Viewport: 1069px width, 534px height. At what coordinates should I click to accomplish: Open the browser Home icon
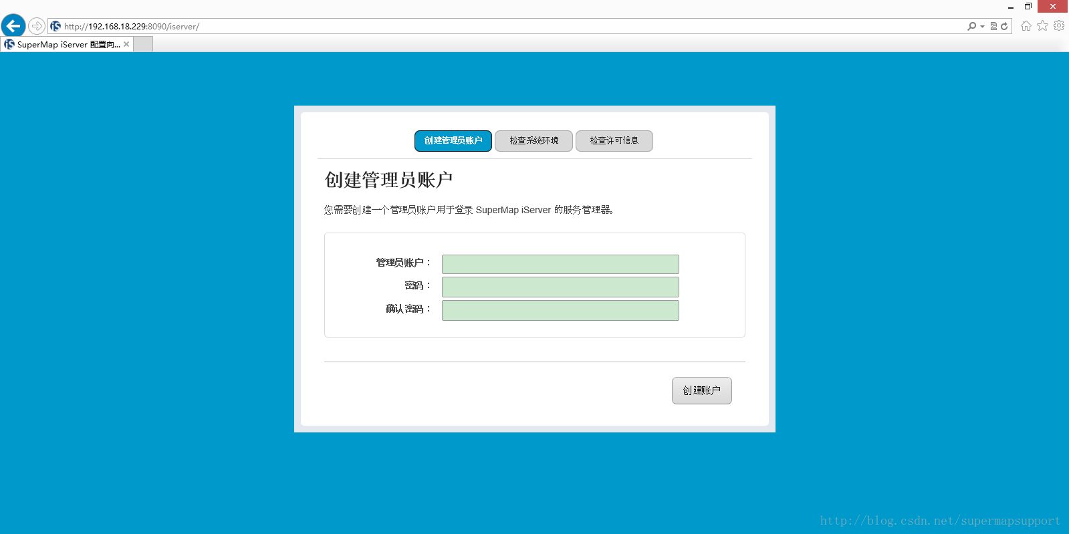[1026, 25]
